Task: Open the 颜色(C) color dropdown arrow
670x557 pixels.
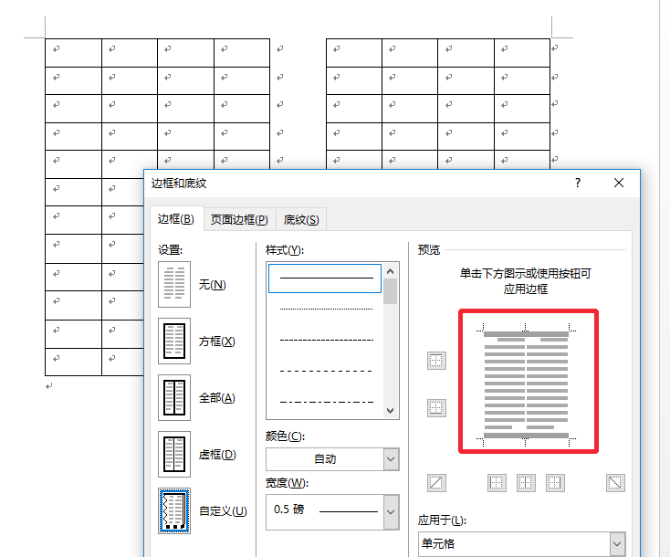Action: (x=391, y=459)
